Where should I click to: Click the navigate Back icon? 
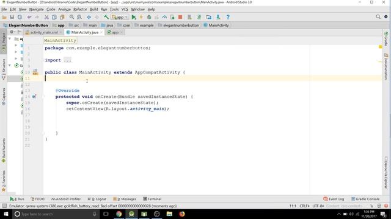click(x=89, y=17)
